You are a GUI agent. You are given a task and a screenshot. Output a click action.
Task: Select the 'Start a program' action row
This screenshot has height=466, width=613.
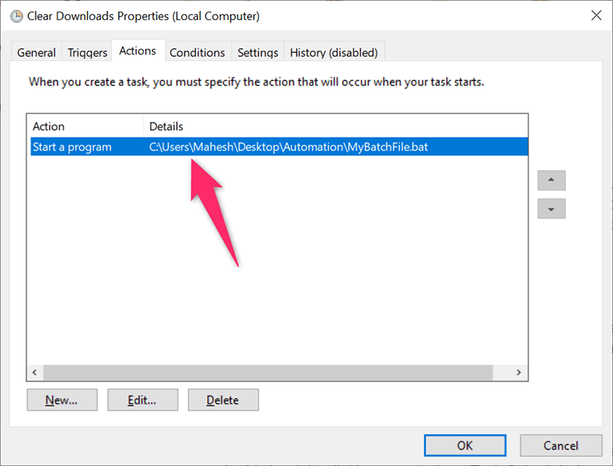(x=72, y=147)
